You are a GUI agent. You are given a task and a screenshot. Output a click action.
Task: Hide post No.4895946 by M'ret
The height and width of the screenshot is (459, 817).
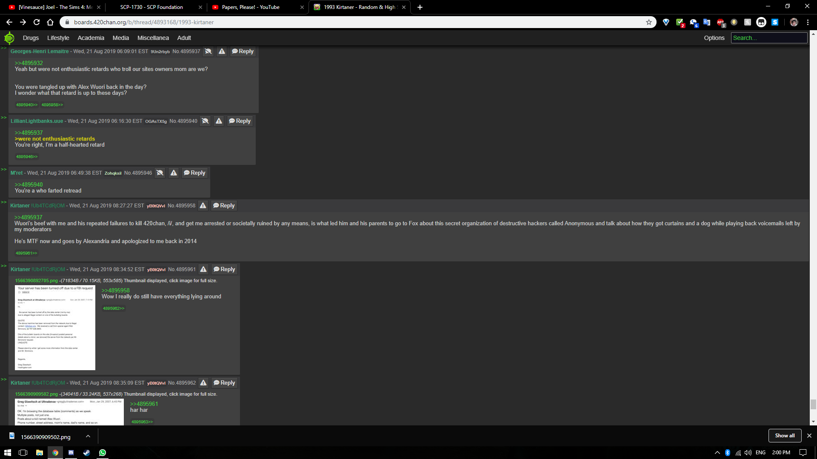click(160, 173)
